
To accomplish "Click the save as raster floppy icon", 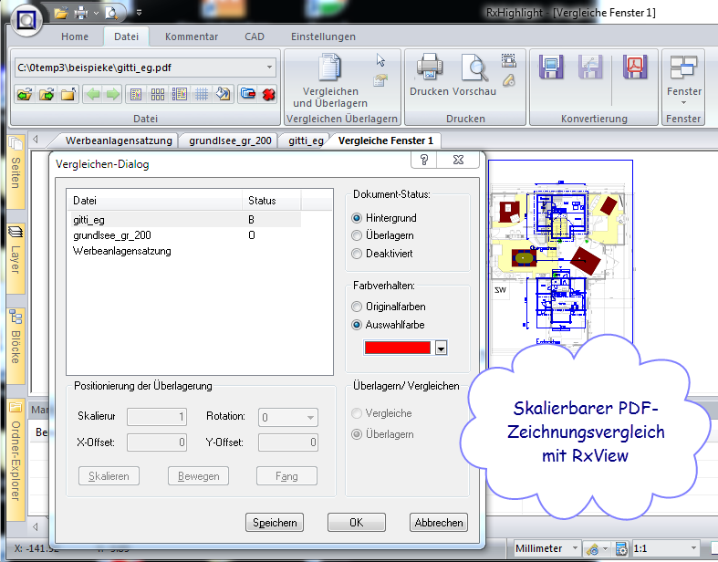I will 551,67.
